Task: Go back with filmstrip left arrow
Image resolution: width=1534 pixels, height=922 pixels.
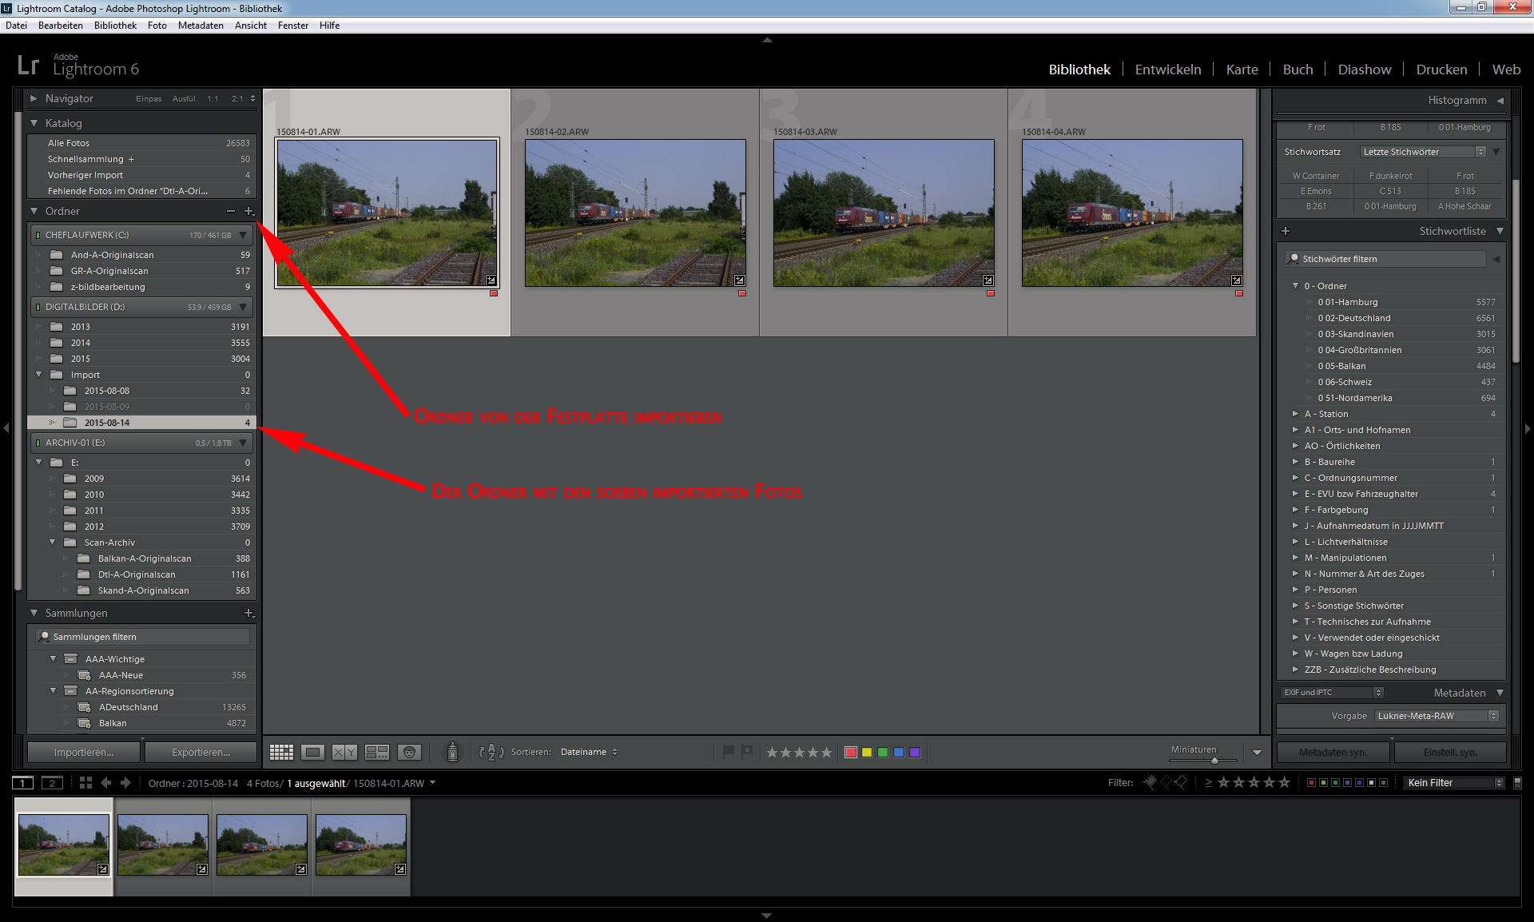Action: [105, 783]
